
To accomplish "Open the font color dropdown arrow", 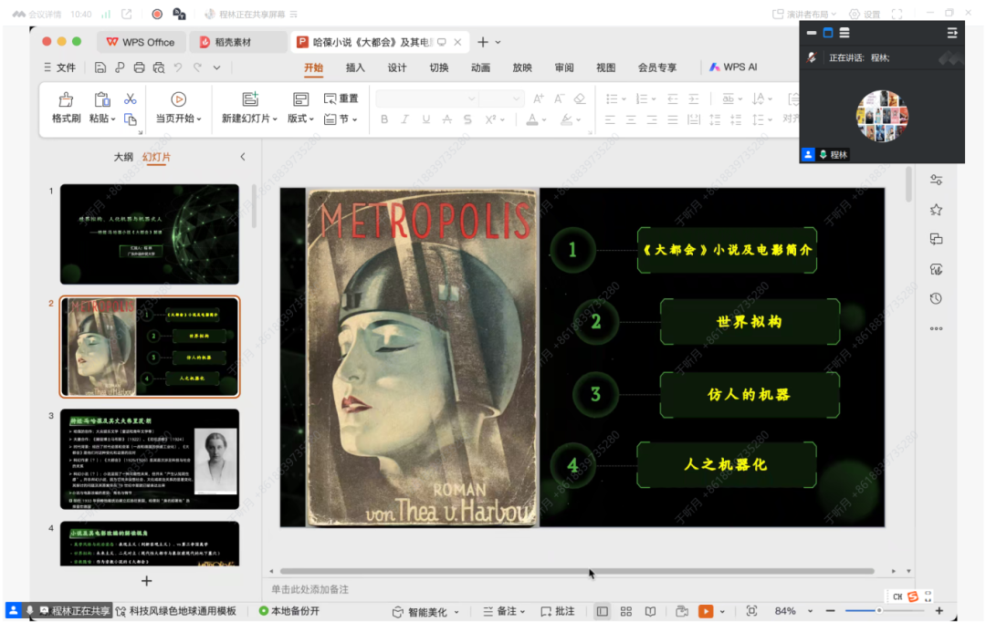I will point(544,120).
